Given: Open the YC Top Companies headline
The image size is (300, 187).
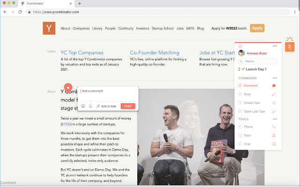Looking at the screenshot, I should [x=82, y=52].
